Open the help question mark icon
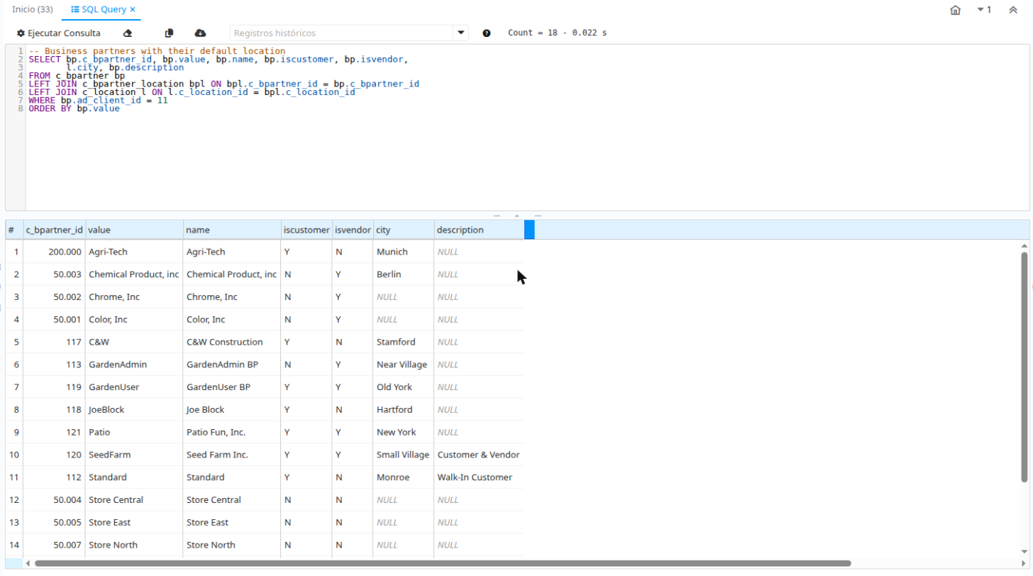The width and height of the screenshot is (1033, 576). click(487, 33)
